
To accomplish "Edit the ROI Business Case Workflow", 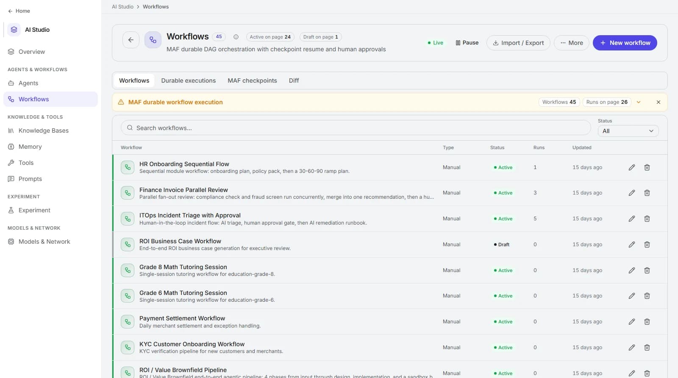I will [631, 245].
